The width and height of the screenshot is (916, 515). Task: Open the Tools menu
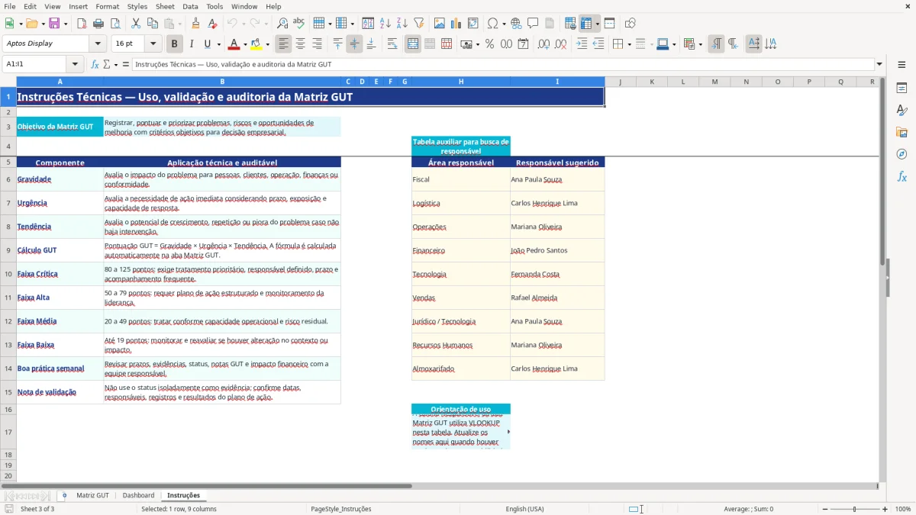pyautogui.click(x=214, y=6)
